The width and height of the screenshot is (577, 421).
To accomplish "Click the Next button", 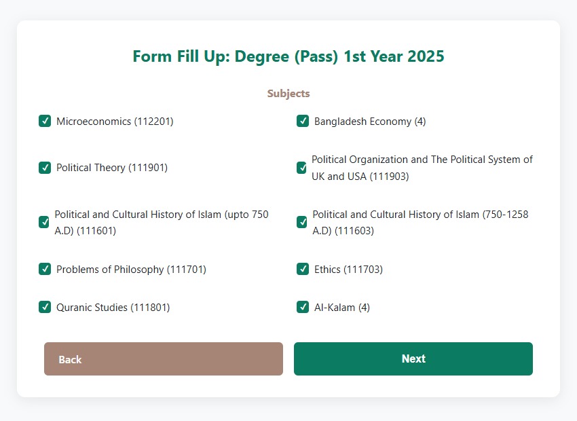I will (x=413, y=359).
